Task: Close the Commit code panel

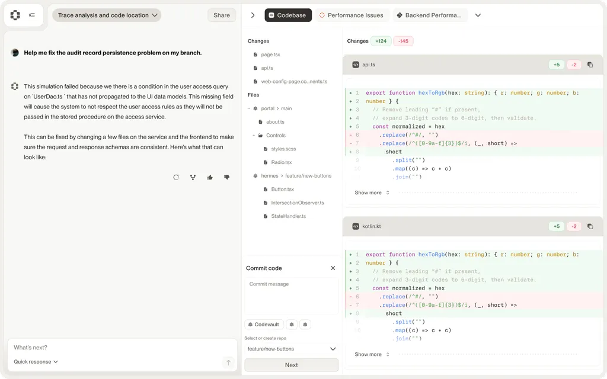Action: tap(333, 268)
